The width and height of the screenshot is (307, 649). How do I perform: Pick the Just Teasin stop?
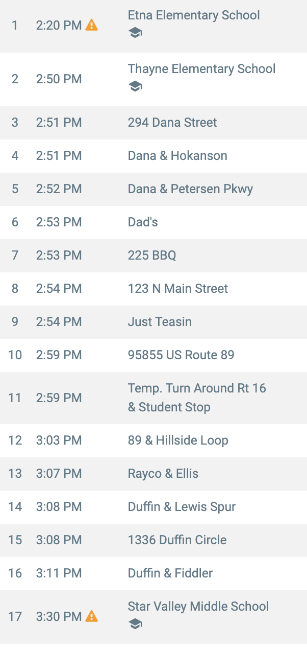click(x=160, y=322)
